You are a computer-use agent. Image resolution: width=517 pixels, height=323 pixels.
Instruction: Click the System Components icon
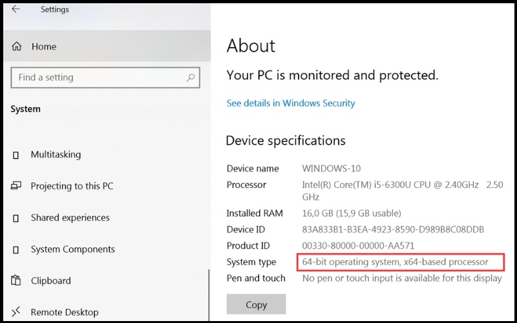click(16, 250)
